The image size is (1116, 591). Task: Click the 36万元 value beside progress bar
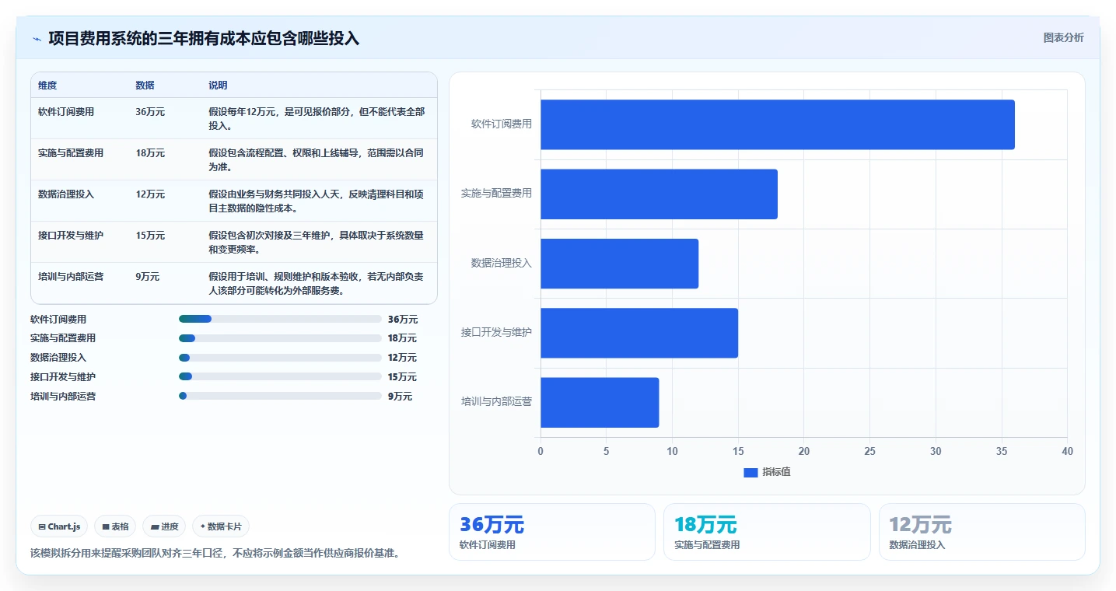click(x=403, y=320)
